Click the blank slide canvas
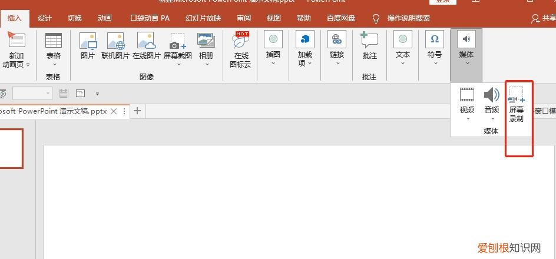Viewport: 556px width, 259px height. pos(299,202)
